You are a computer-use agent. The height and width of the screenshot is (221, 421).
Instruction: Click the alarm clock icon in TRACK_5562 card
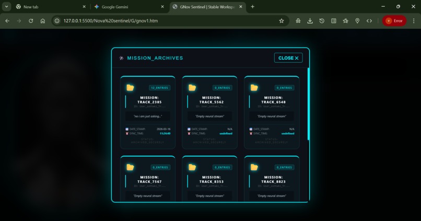pyautogui.click(x=189, y=133)
